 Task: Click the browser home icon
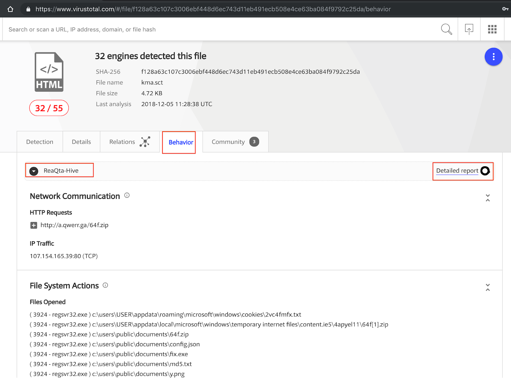click(10, 9)
